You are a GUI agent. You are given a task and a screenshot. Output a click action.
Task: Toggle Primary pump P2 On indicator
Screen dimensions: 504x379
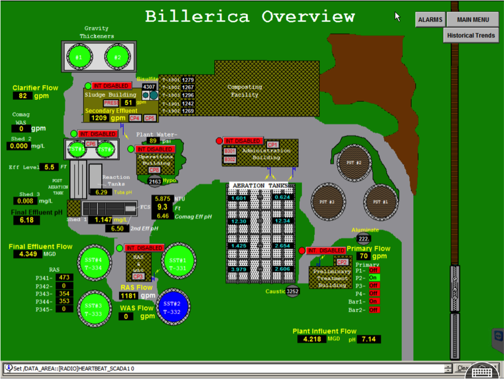click(x=374, y=278)
